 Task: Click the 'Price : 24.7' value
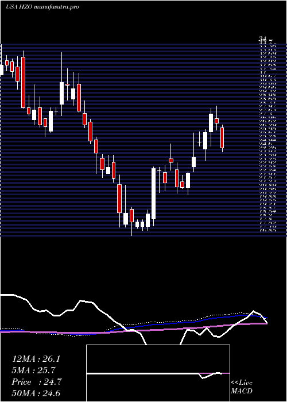[36, 382]
